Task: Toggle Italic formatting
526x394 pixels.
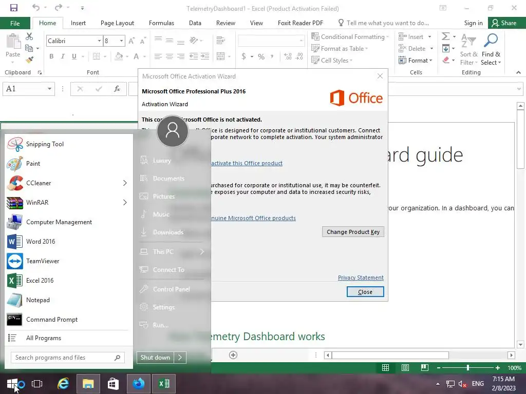Action: tap(63, 56)
